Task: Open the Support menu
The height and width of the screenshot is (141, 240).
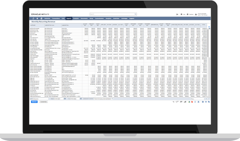Action: (132, 18)
